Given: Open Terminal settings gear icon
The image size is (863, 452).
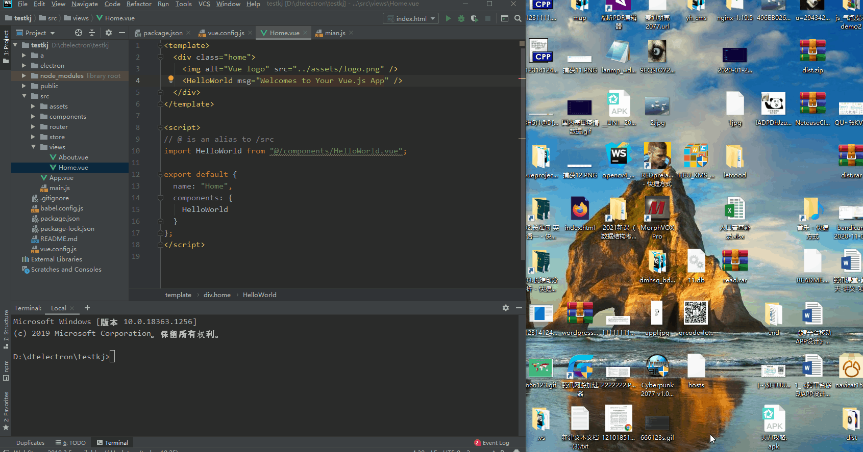Looking at the screenshot, I should pyautogui.click(x=506, y=308).
